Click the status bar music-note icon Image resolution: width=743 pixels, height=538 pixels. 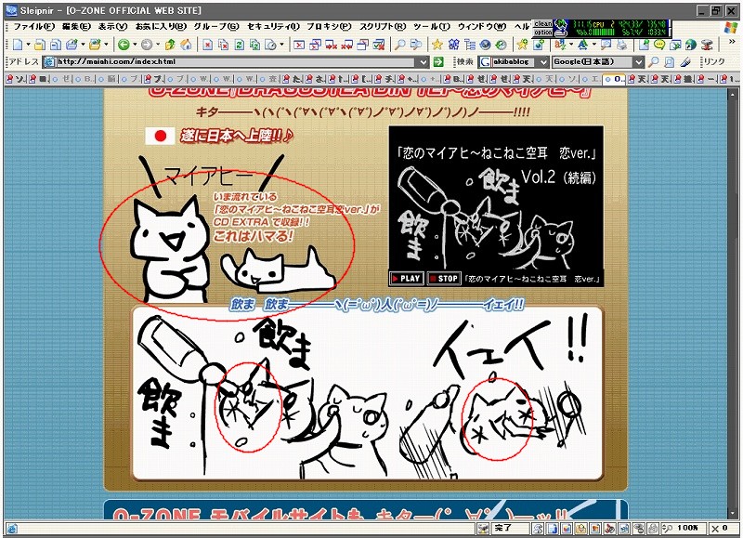[609, 528]
